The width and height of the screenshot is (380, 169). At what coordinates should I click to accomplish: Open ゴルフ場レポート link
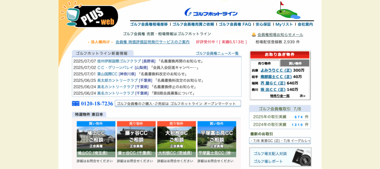(268, 162)
